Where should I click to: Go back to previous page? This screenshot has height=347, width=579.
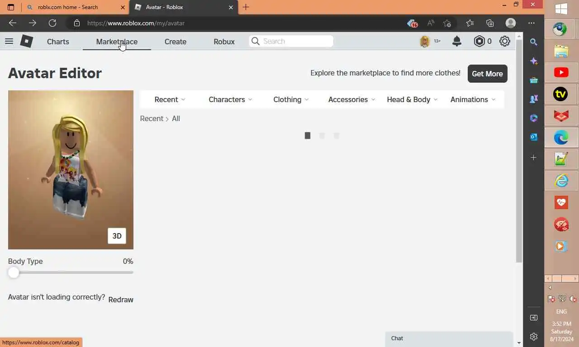point(13,23)
